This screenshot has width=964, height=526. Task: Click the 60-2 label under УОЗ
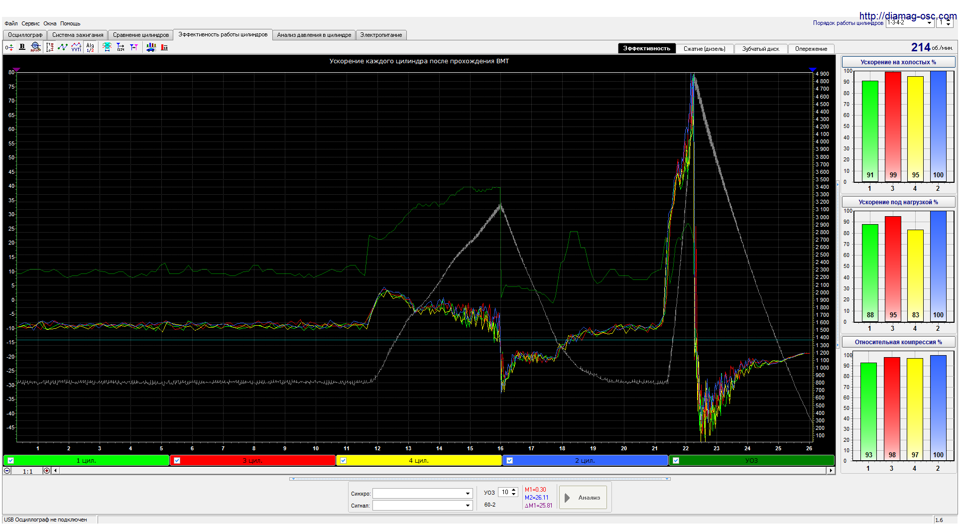(490, 505)
